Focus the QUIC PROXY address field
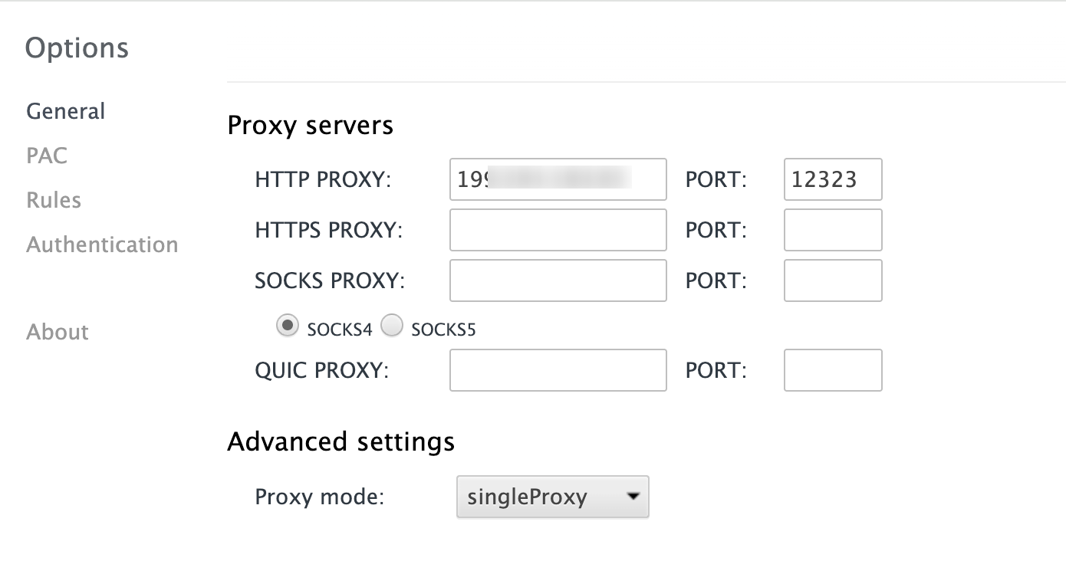The height and width of the screenshot is (561, 1066). pos(558,370)
